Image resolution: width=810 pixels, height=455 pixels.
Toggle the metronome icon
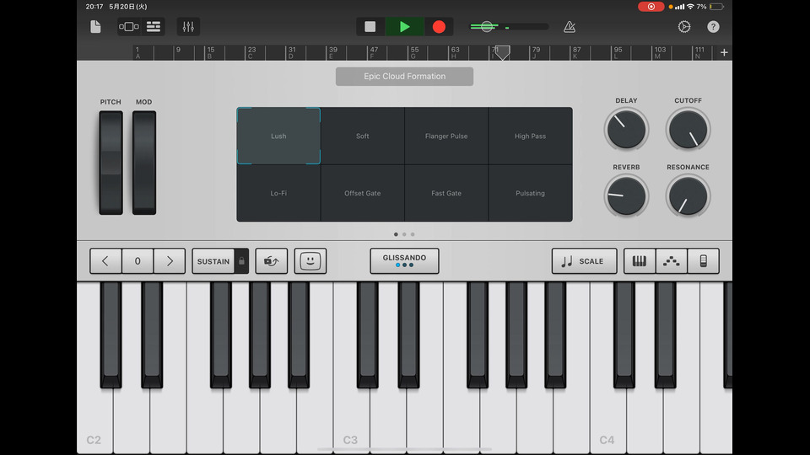pos(570,27)
